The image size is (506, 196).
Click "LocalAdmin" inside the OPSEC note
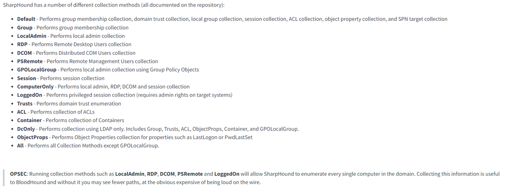130,174
